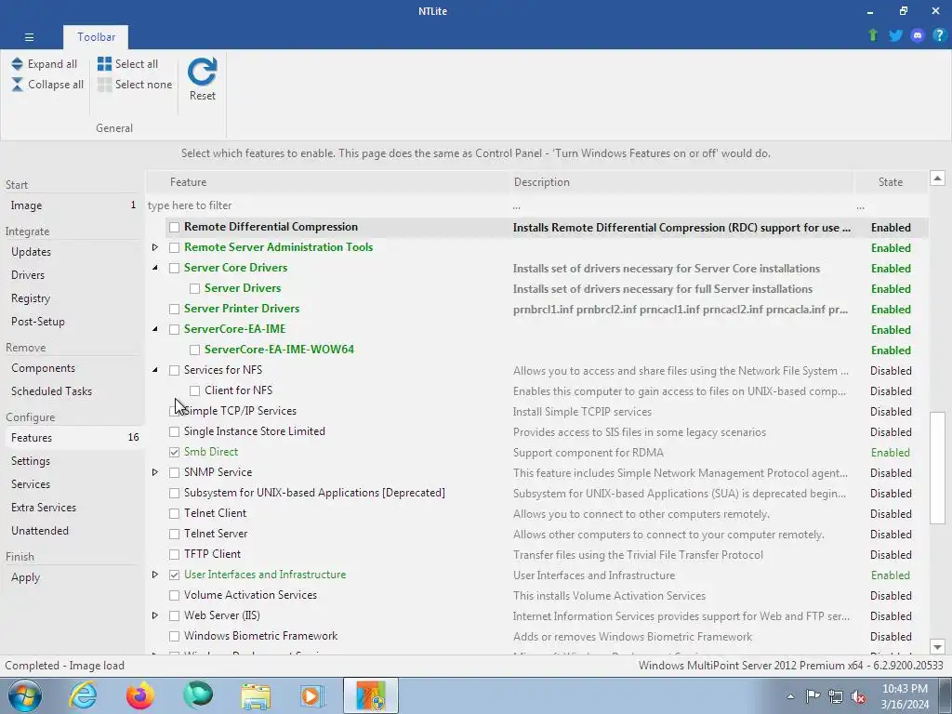Image resolution: width=952 pixels, height=714 pixels.
Task: Select the Telnet Server row text
Action: point(216,534)
